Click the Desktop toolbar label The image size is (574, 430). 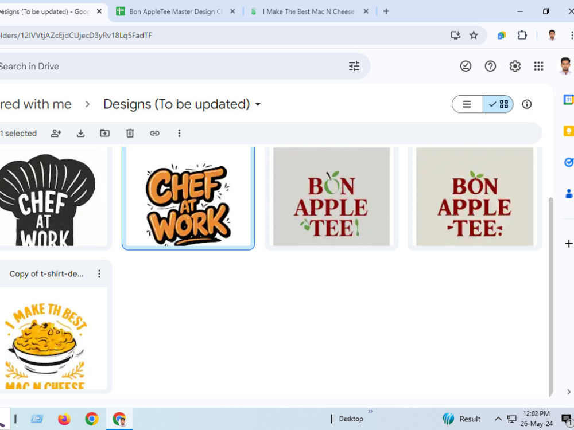click(x=351, y=419)
